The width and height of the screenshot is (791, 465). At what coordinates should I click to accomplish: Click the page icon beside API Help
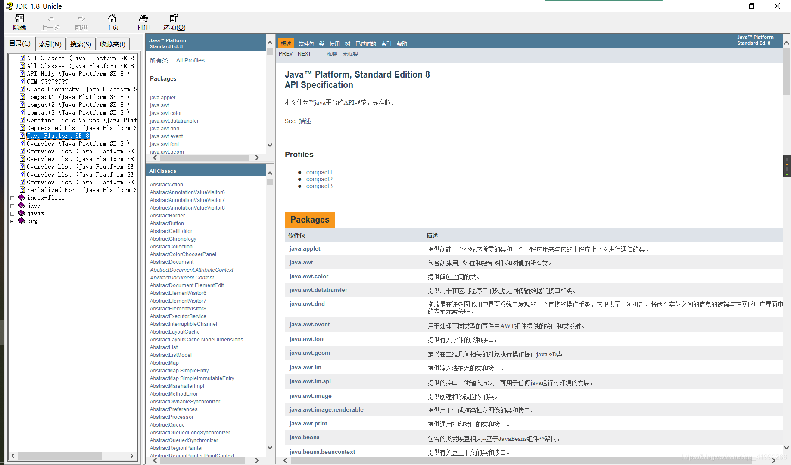pyautogui.click(x=22, y=74)
